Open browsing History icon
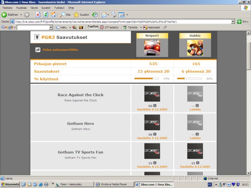Viewport: 251px width, 188px height. click(95, 15)
